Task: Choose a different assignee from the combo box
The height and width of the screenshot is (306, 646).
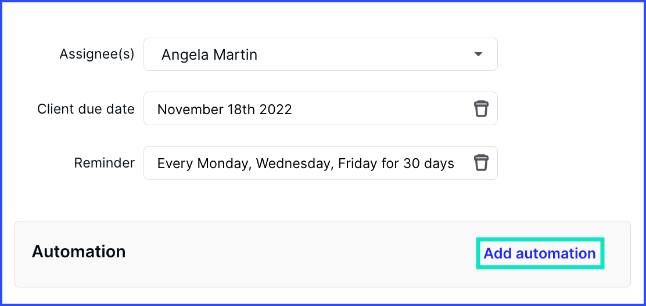Action: (321, 54)
